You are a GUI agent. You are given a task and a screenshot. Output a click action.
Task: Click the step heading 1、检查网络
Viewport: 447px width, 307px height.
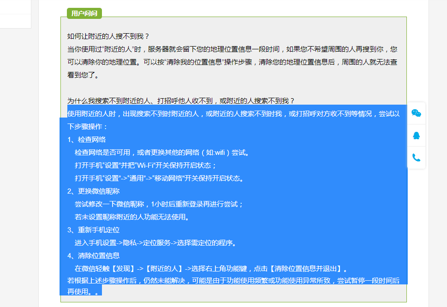(x=87, y=140)
